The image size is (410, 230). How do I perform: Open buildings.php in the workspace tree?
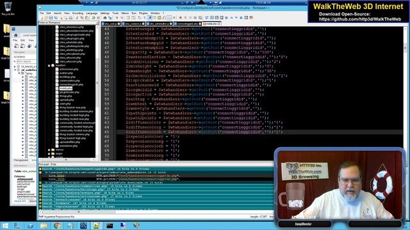(67, 77)
